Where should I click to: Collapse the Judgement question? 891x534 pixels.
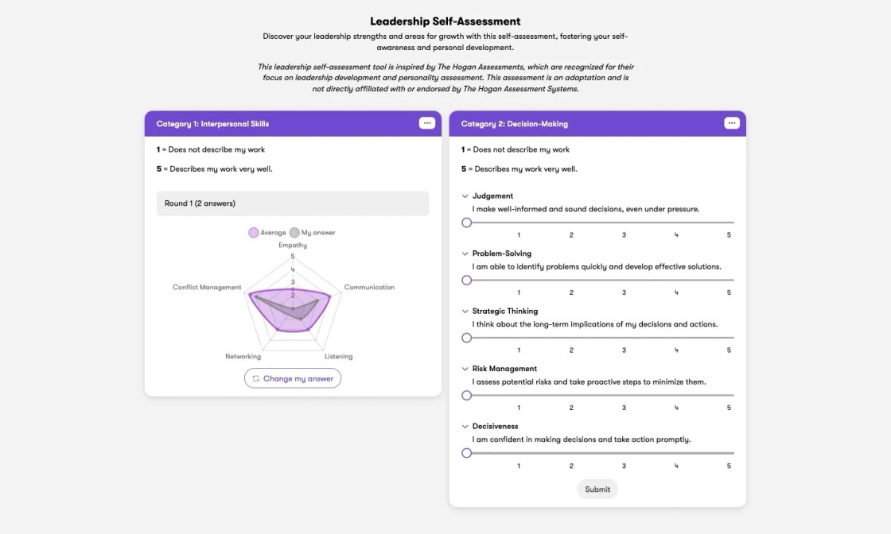point(465,196)
